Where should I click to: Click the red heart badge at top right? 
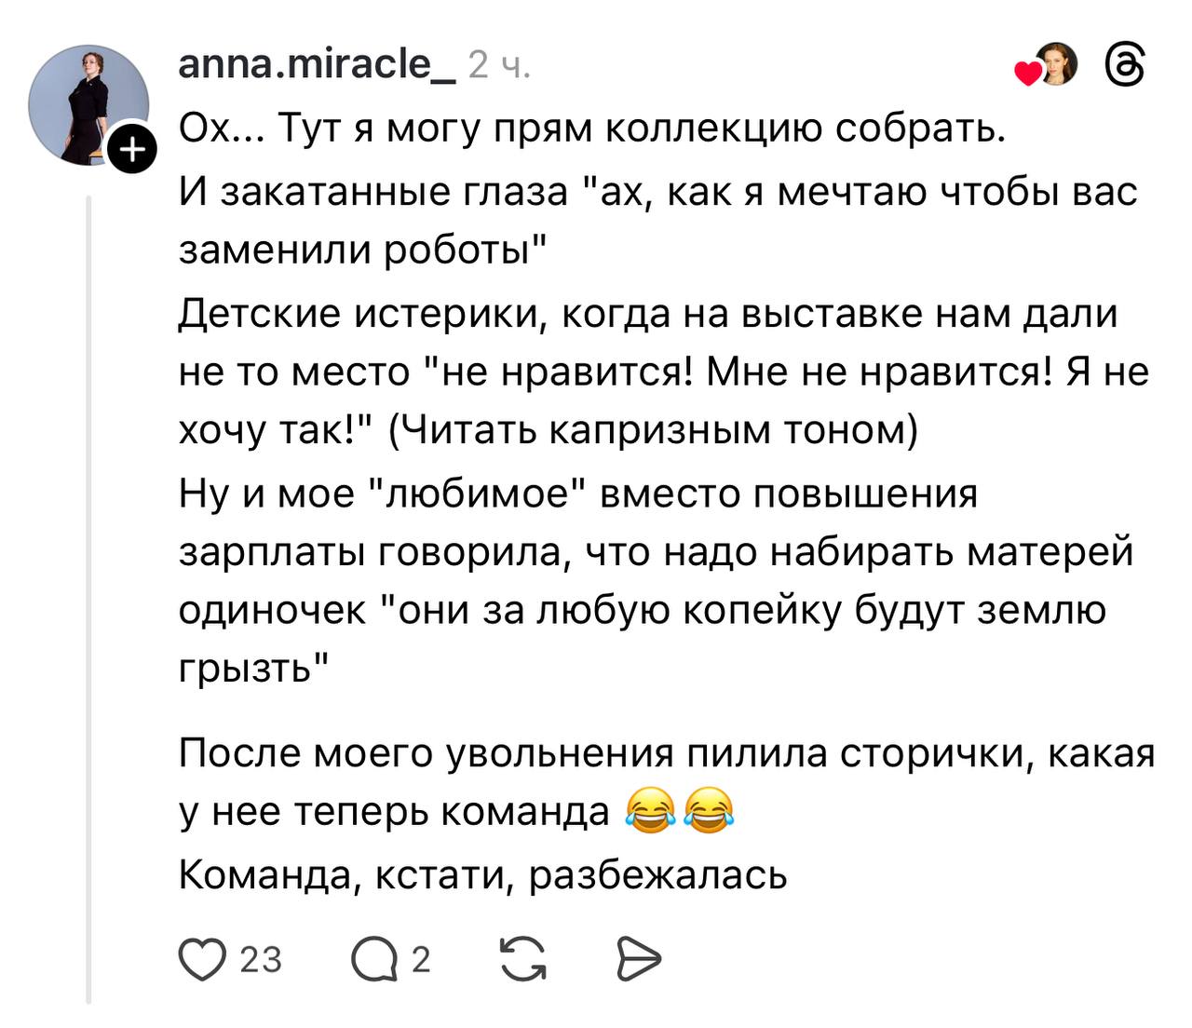pos(1026,74)
